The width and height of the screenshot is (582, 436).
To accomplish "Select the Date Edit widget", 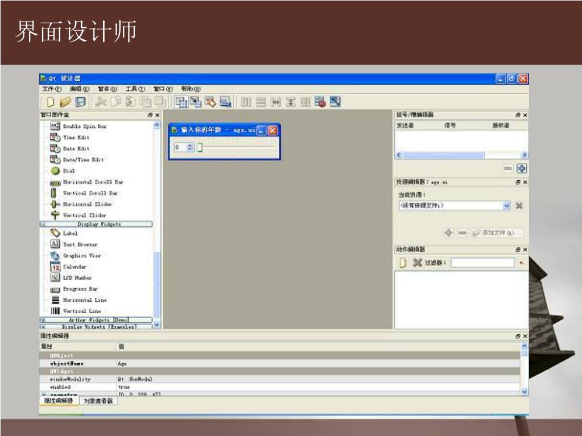I will point(70,149).
